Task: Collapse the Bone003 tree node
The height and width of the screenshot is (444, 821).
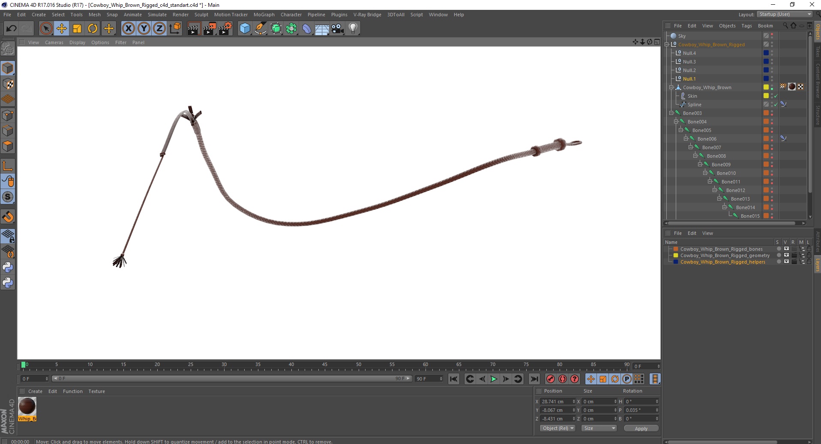Action: point(671,113)
